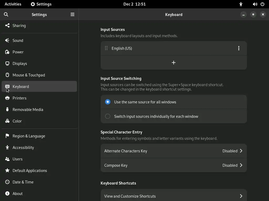Expand the Compose Key setting

pyautogui.click(x=174, y=165)
